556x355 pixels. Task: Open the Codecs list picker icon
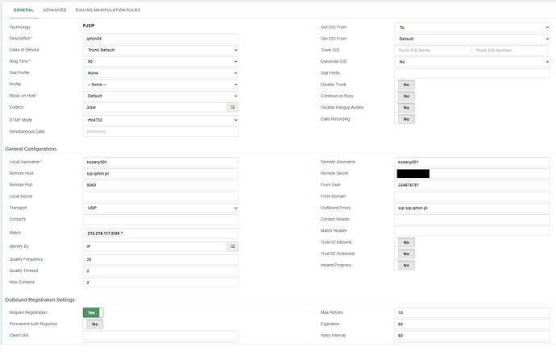[x=233, y=107]
